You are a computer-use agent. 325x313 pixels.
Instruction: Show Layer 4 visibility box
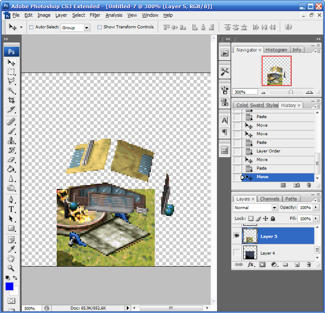237,252
